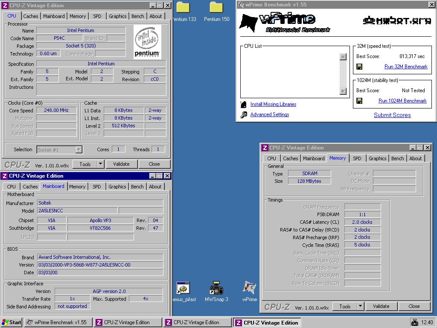Click the floppy save icon under 32M speed test
This screenshot has width=437, height=328.
pos(359,67)
